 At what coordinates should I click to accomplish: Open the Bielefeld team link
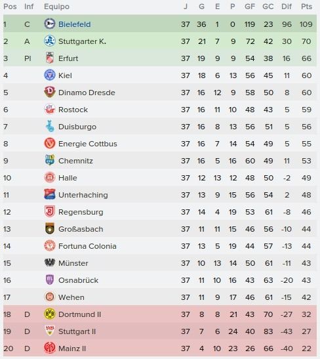click(x=74, y=24)
